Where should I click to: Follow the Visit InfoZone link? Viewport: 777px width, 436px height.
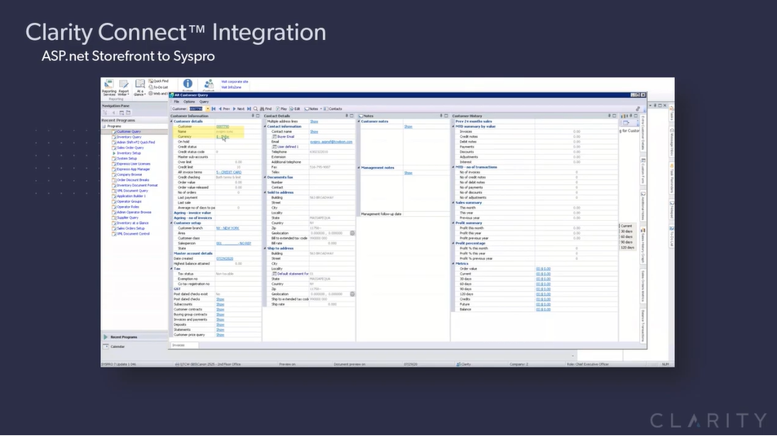(x=231, y=87)
